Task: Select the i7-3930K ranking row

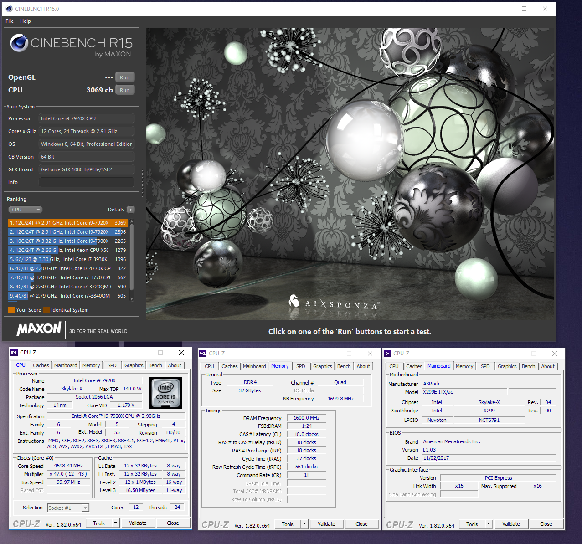Action: tap(68, 259)
